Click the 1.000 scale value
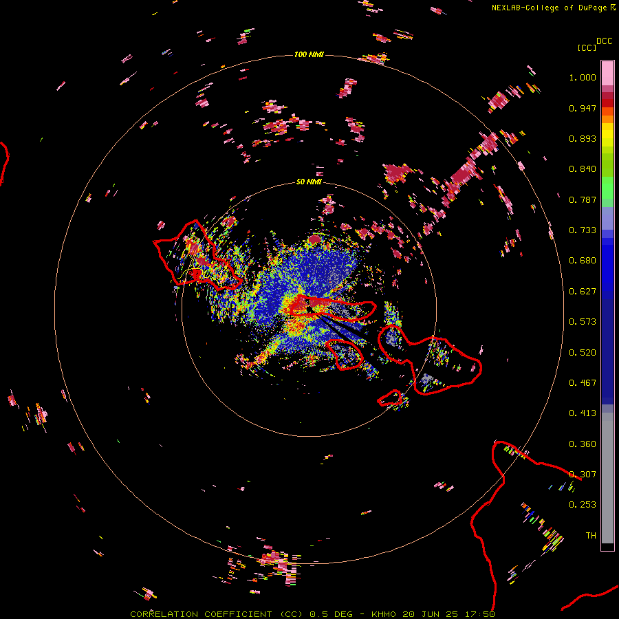619x619 pixels. (583, 77)
